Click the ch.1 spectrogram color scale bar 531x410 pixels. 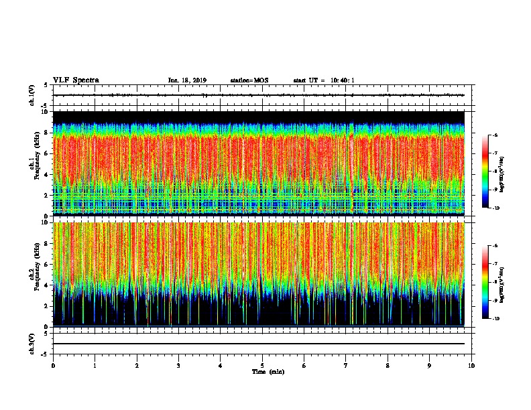(485, 172)
